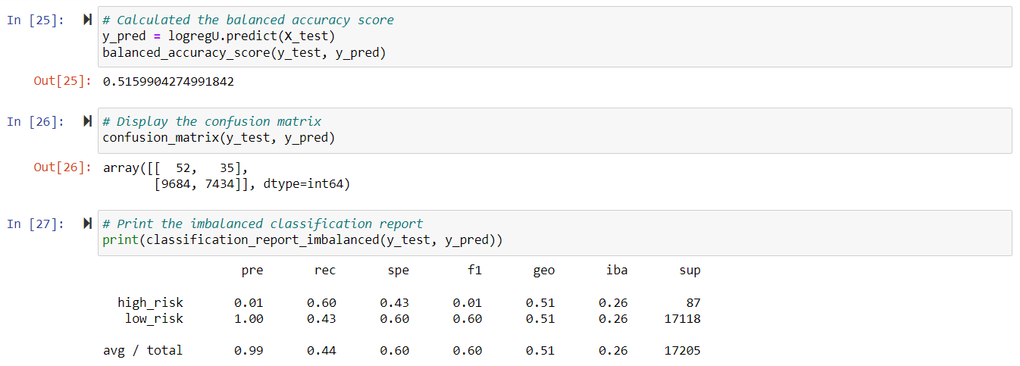This screenshot has height=366, width=1020.
Task: Select the Out[26] prompt label
Action: [x=61, y=167]
